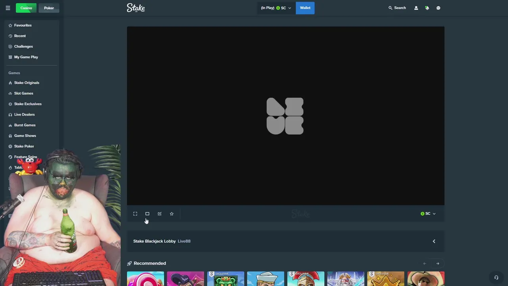Image resolution: width=508 pixels, height=286 pixels.
Task: Open Search in the top bar
Action: (x=397, y=8)
